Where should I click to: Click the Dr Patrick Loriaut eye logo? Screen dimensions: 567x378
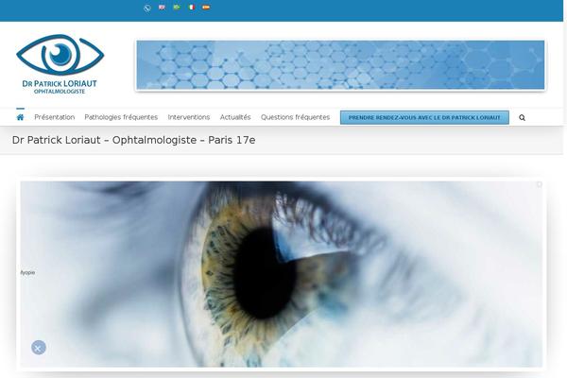60,64
